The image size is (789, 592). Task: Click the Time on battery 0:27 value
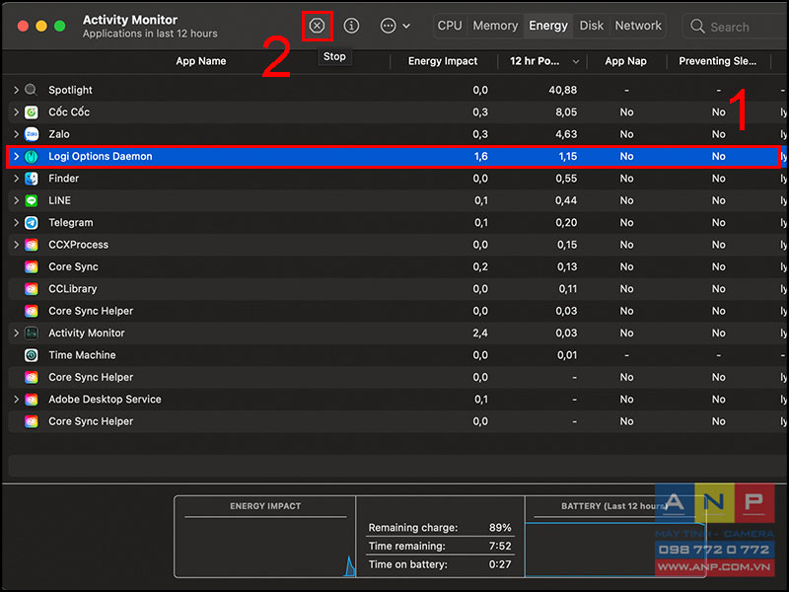click(500, 564)
